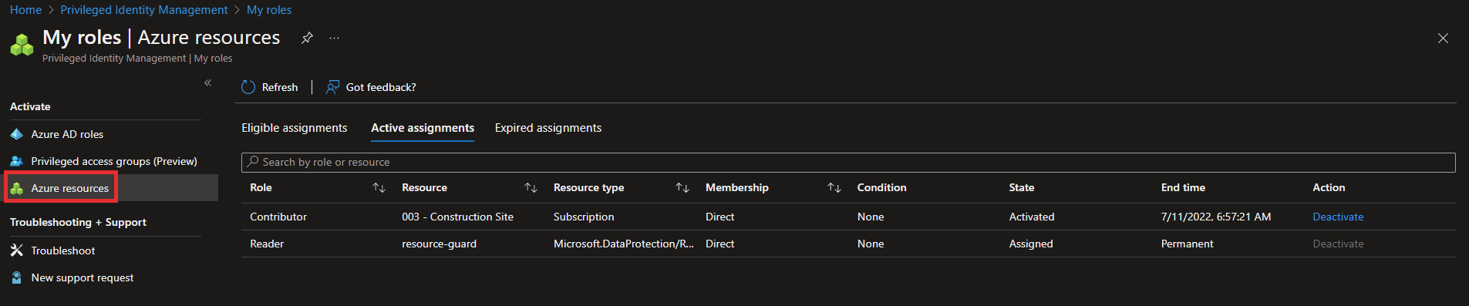Screen dimensions: 1469x306
Task: Click the search magnifier icon
Action: (x=253, y=162)
